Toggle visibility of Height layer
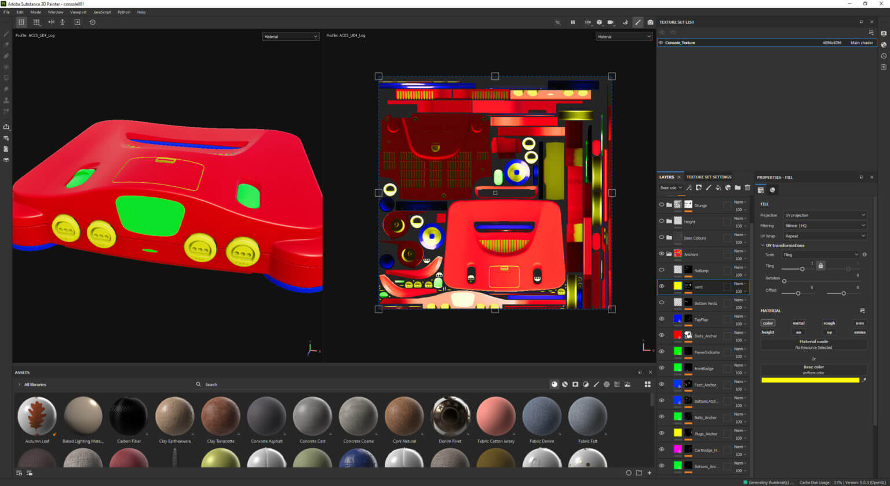The image size is (890, 486). click(661, 221)
